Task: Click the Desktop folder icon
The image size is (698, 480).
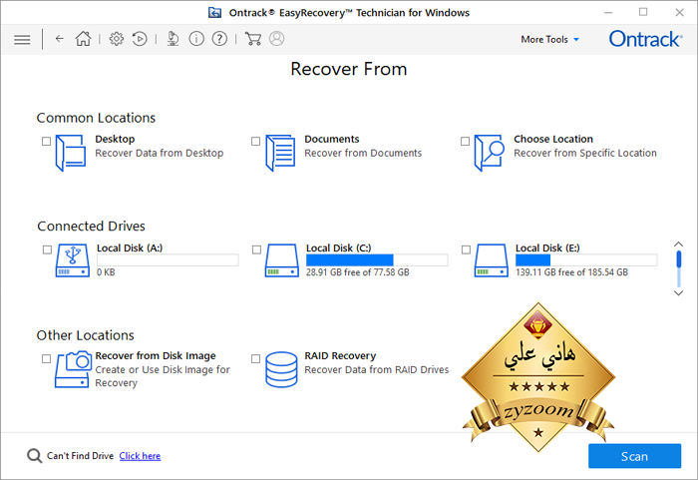Action: coord(71,153)
